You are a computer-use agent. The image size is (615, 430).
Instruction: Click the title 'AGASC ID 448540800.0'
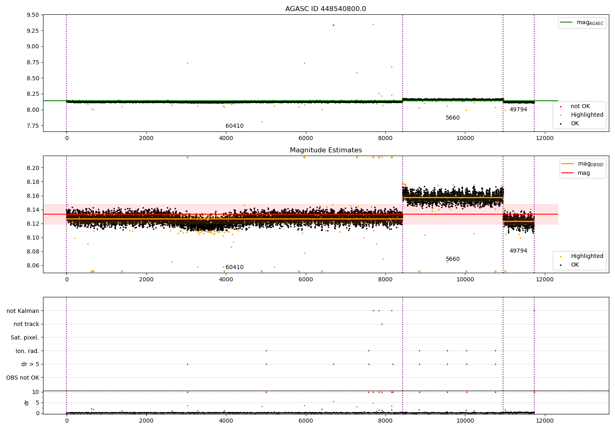coord(326,9)
